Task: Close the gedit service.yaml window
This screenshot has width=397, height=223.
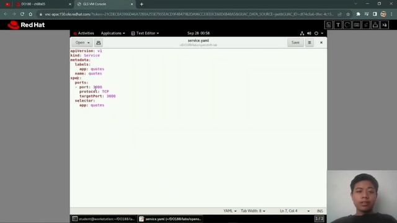Action: [x=321, y=43]
